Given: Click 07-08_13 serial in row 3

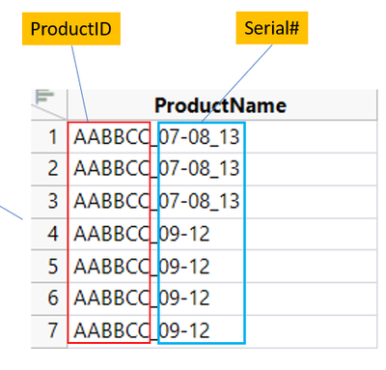Looking at the screenshot, I should pos(200,201).
